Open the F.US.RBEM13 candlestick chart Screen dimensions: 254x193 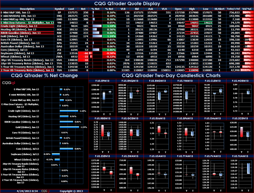coord(103,136)
